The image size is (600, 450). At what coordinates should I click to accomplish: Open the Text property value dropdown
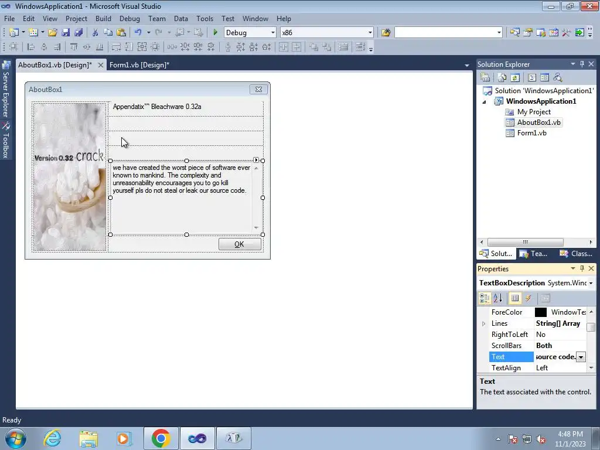pos(581,357)
